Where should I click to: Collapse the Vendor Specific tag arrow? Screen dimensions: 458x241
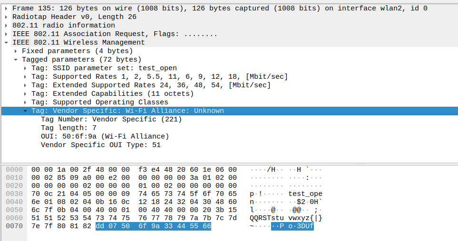25,111
